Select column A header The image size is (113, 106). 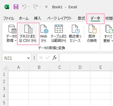19,67
